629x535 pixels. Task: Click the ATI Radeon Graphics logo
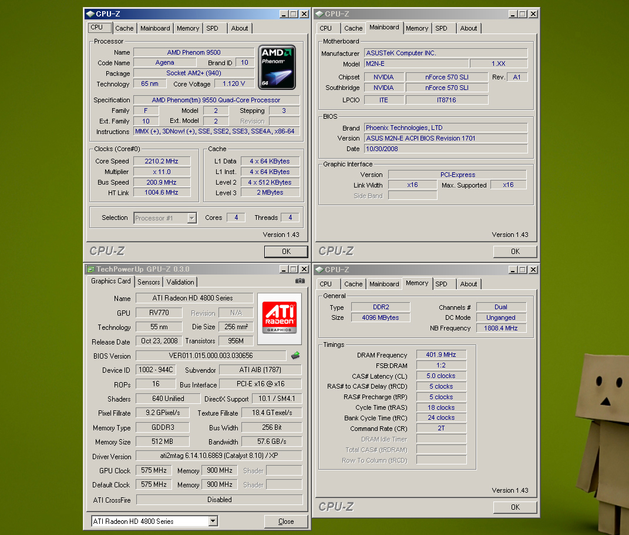(279, 318)
